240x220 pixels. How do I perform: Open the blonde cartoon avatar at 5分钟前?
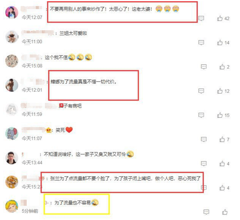[12, 206]
